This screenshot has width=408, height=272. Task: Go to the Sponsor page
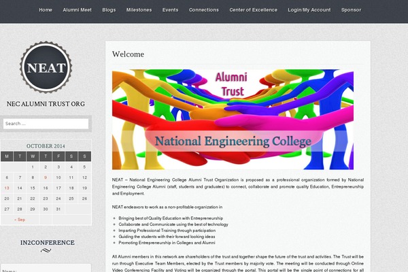tap(351, 10)
